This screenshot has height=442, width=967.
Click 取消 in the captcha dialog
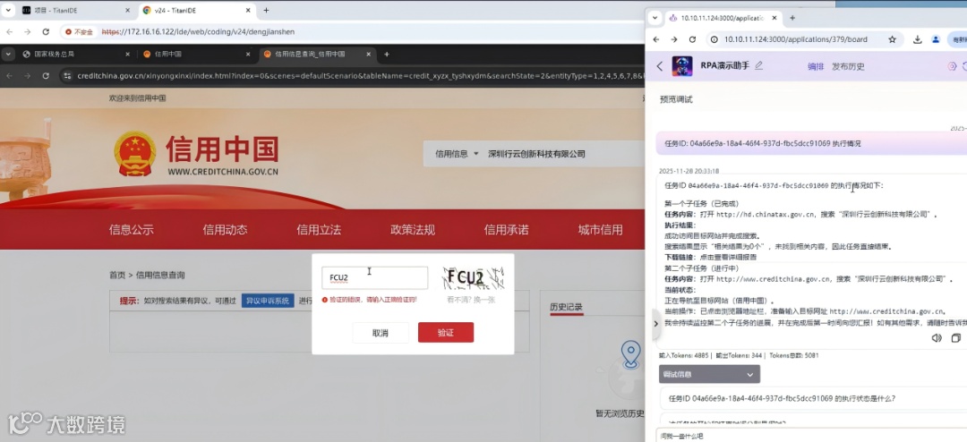pyautogui.click(x=381, y=333)
